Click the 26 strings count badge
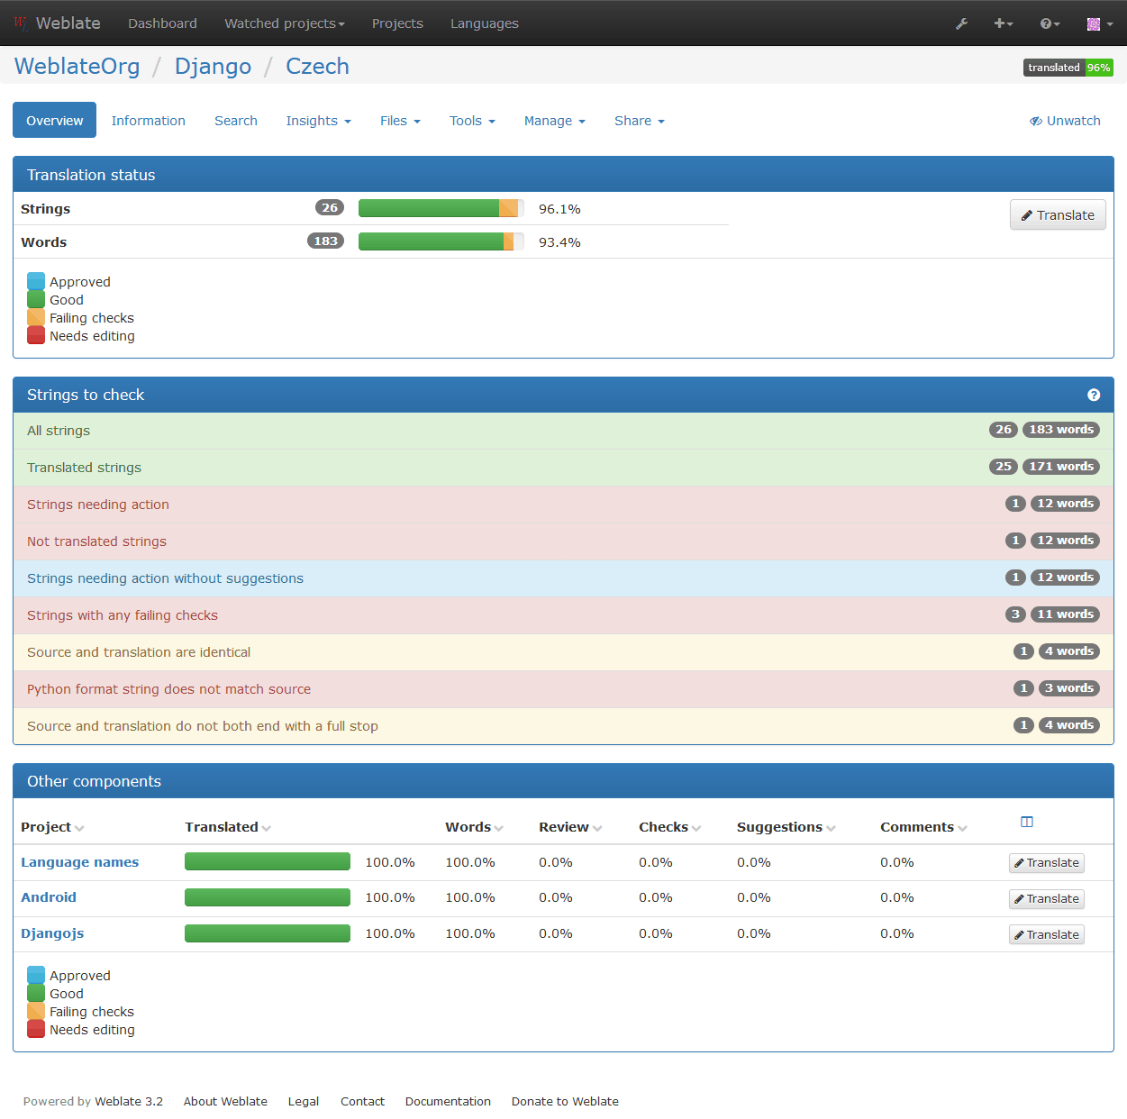 330,207
